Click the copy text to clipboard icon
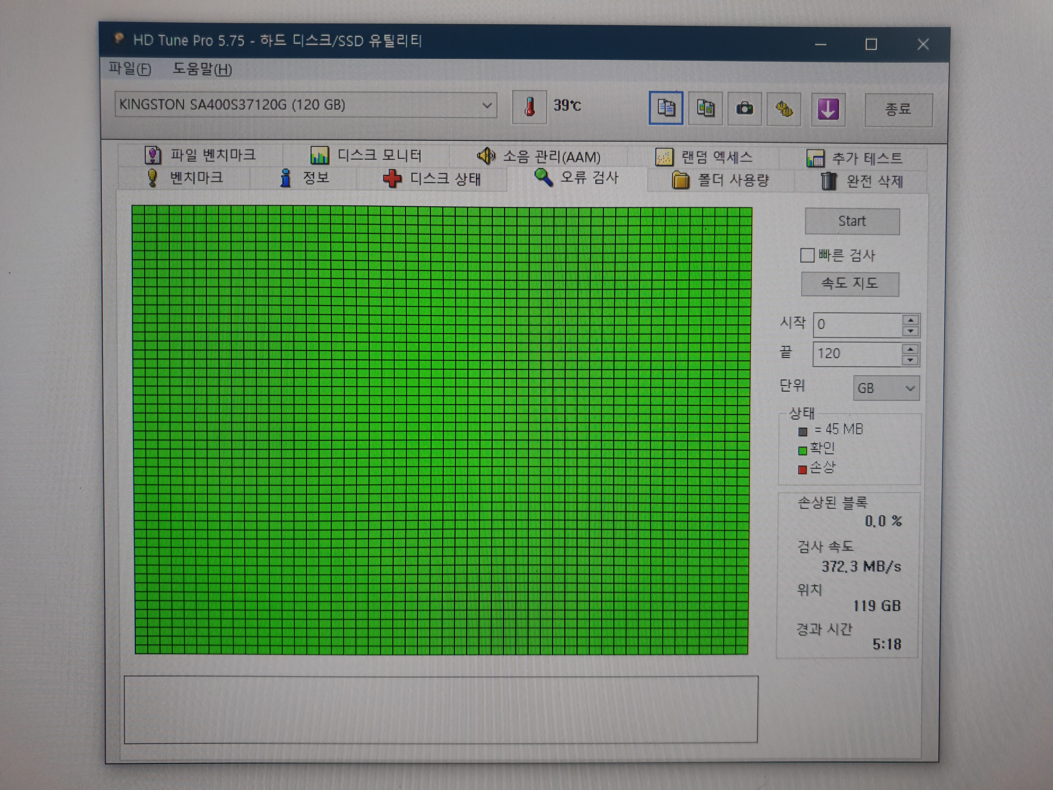 click(665, 108)
